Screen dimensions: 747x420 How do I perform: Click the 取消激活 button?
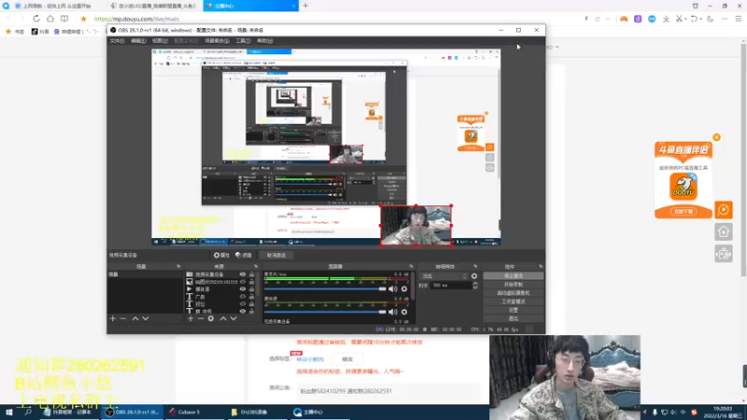[276, 255]
